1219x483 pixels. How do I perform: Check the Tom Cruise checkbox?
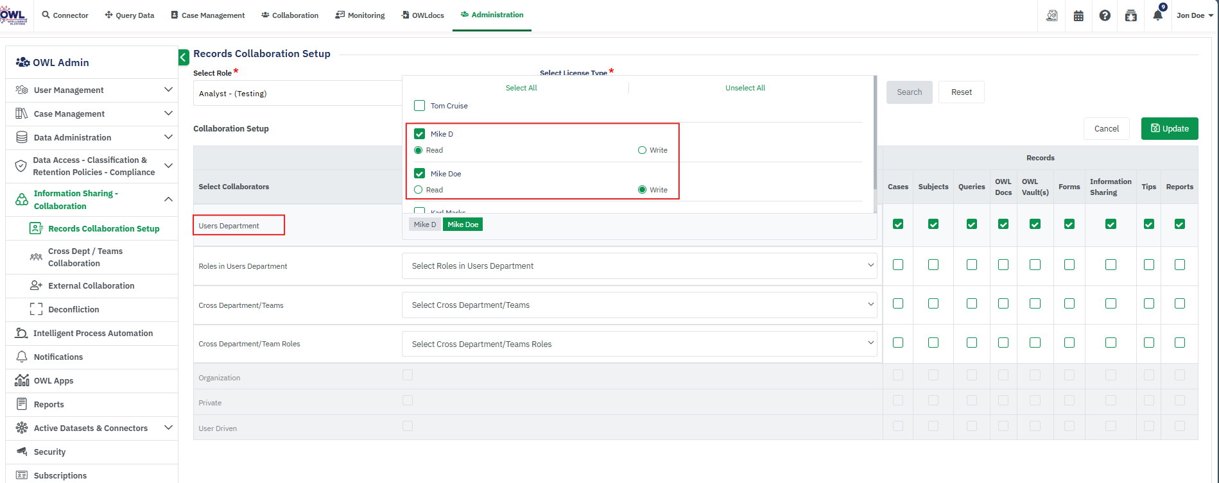pos(420,106)
